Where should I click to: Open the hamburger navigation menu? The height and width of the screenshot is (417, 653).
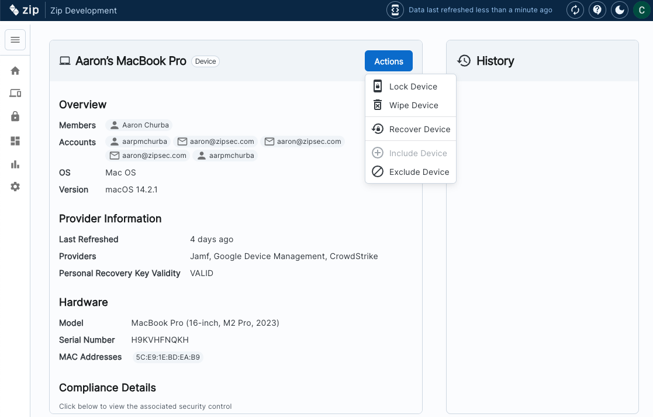click(15, 40)
